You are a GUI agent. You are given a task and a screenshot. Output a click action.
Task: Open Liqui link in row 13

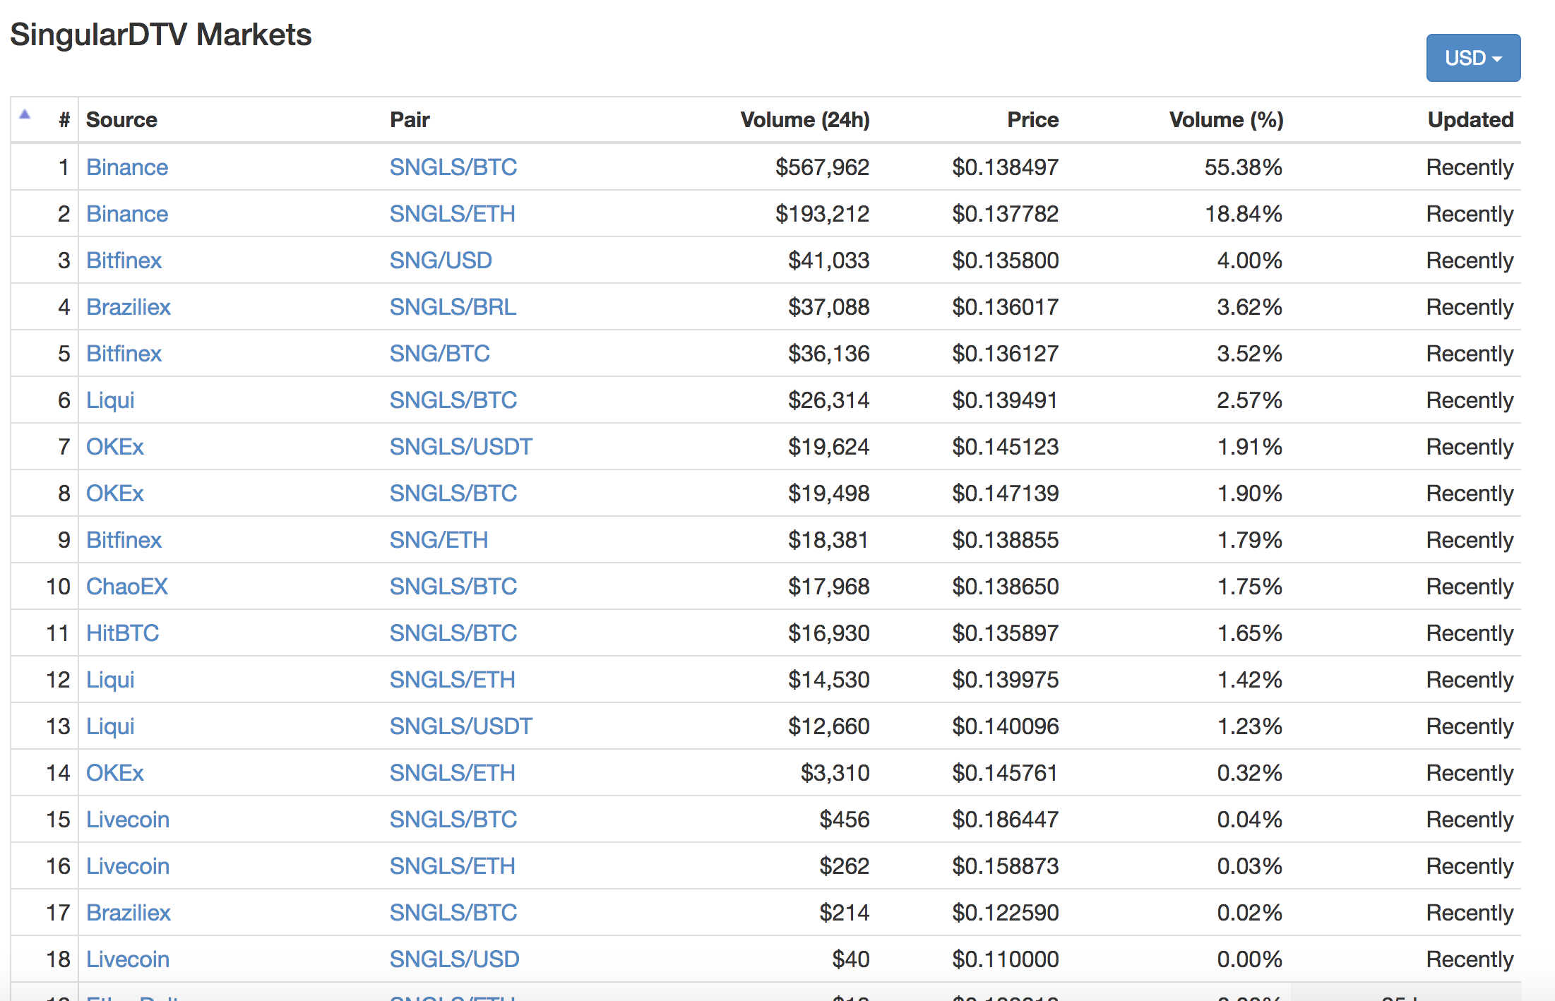[110, 726]
